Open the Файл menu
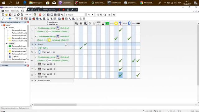 point(7,11)
